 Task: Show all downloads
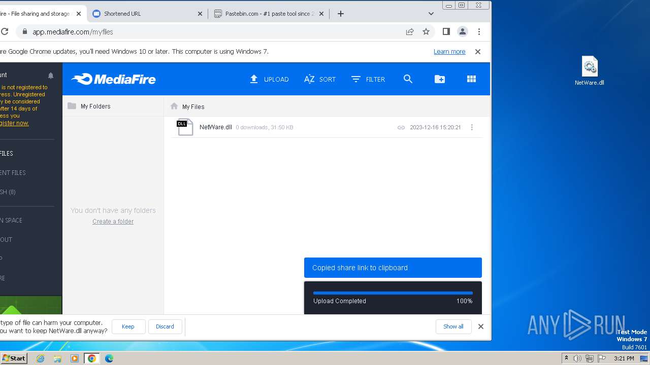453,326
